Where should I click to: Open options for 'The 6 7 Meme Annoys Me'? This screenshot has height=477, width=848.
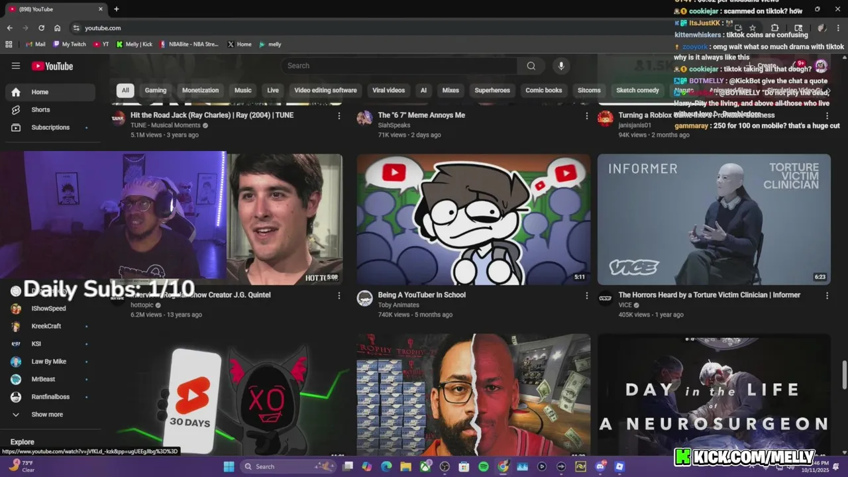[586, 116]
